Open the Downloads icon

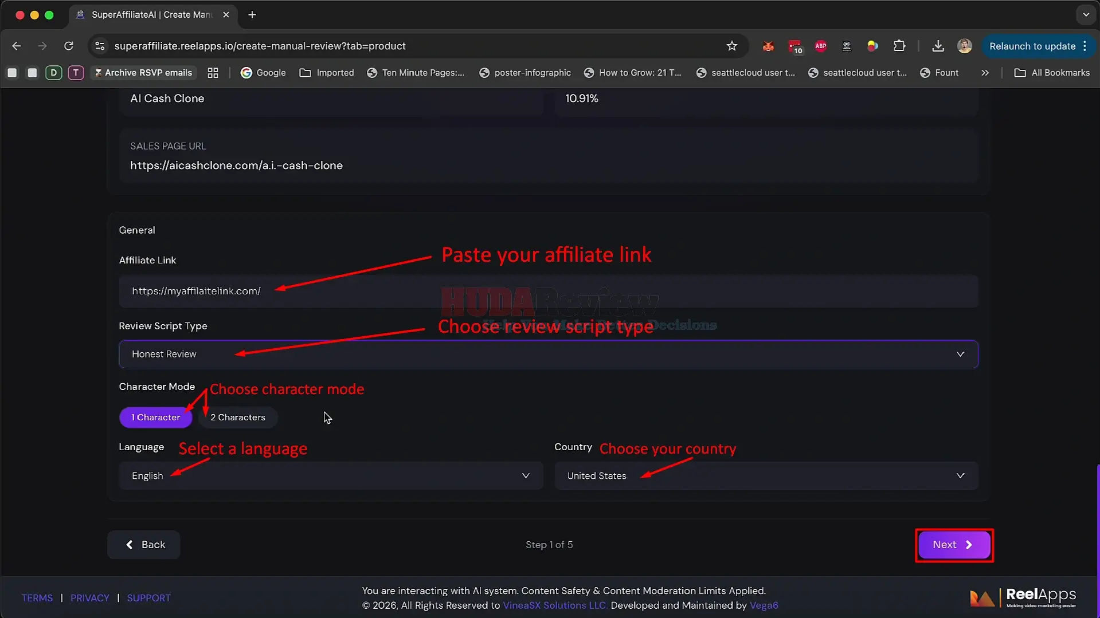938,46
